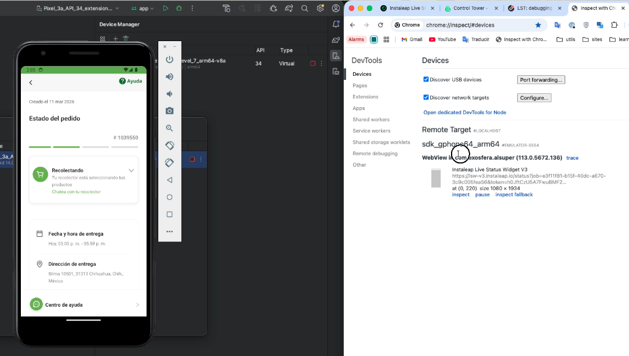Debug the app with bug icon

(179, 8)
